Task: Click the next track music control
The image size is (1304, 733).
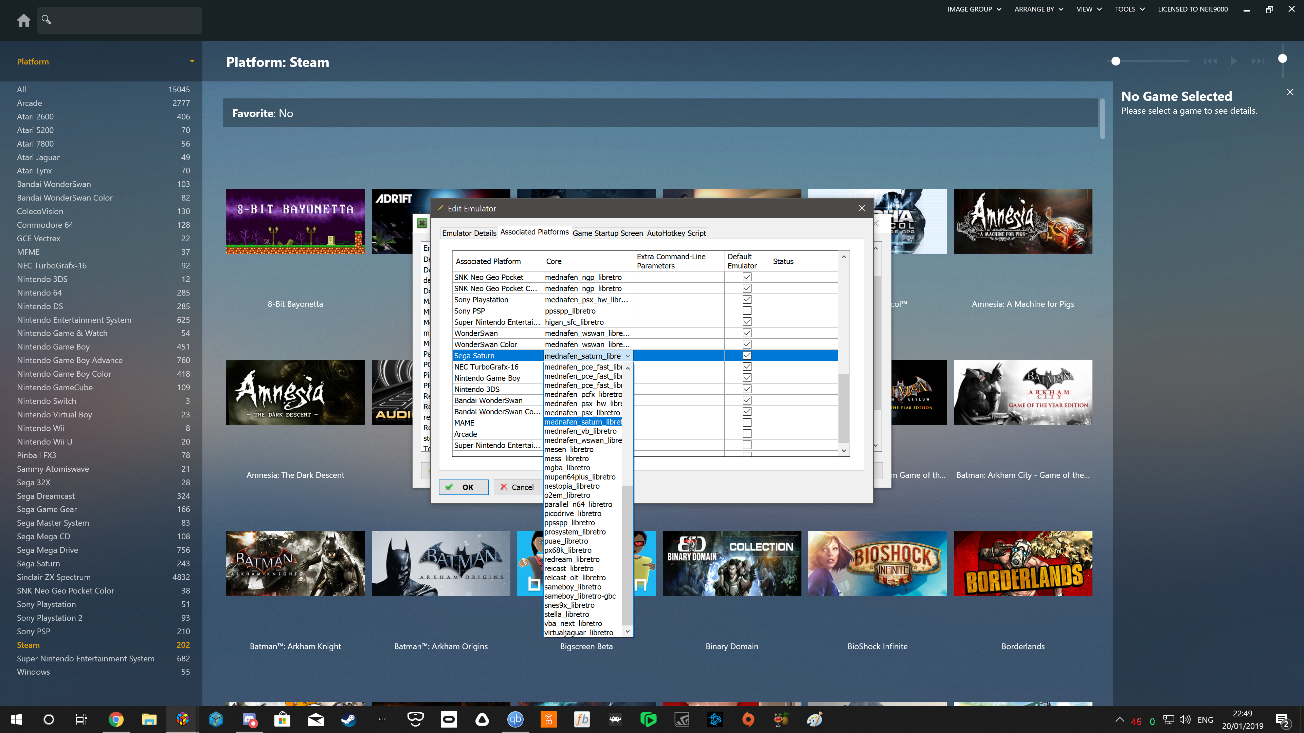Action: coord(1258,61)
